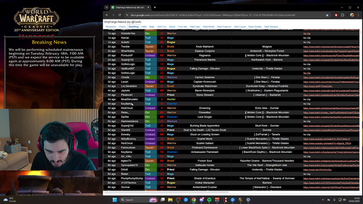Open the Raid Sardaco sheet tab
The height and width of the screenshot is (204, 363).
pos(271,27)
